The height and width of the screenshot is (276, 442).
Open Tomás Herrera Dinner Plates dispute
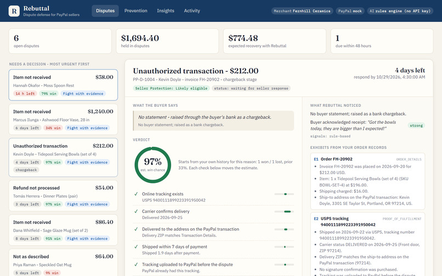click(63, 196)
